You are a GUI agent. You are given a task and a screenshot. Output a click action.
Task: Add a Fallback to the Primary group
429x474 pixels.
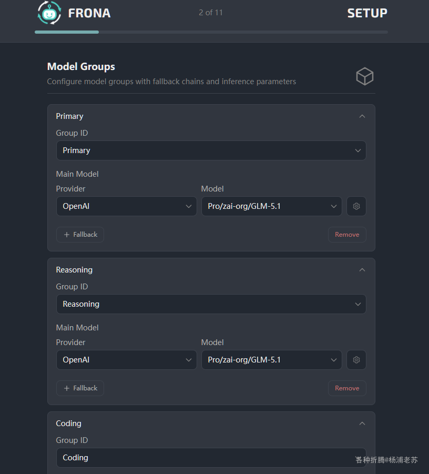click(x=80, y=235)
